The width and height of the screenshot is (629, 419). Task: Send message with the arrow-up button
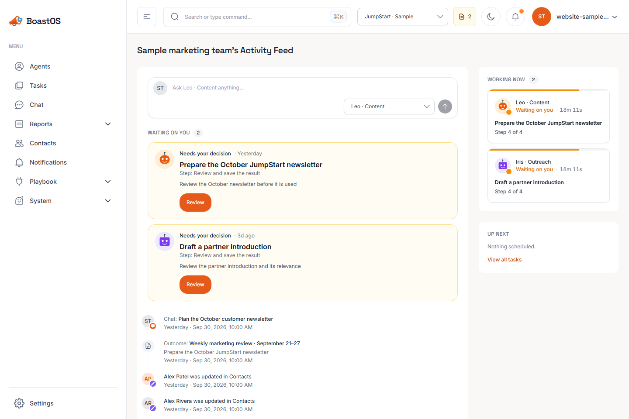click(x=445, y=106)
